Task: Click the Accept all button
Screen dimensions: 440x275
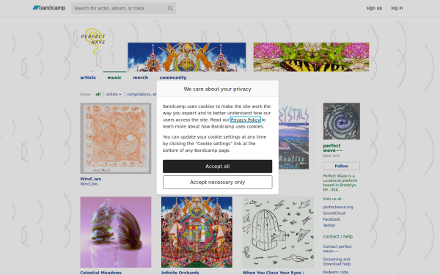Action: point(218,166)
